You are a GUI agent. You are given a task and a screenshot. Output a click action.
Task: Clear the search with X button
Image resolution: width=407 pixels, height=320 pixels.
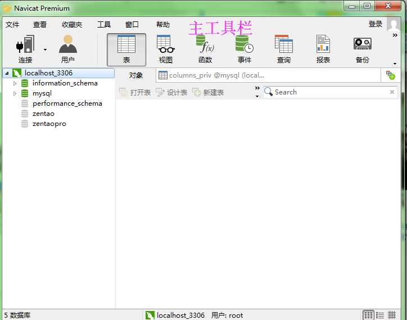[x=392, y=92]
